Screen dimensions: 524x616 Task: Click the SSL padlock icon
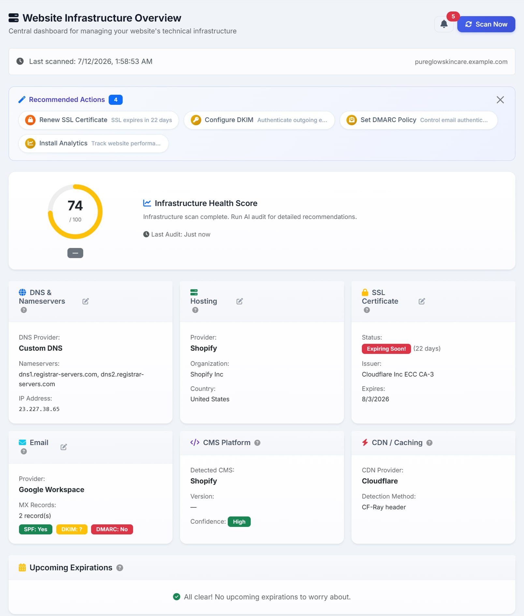365,292
